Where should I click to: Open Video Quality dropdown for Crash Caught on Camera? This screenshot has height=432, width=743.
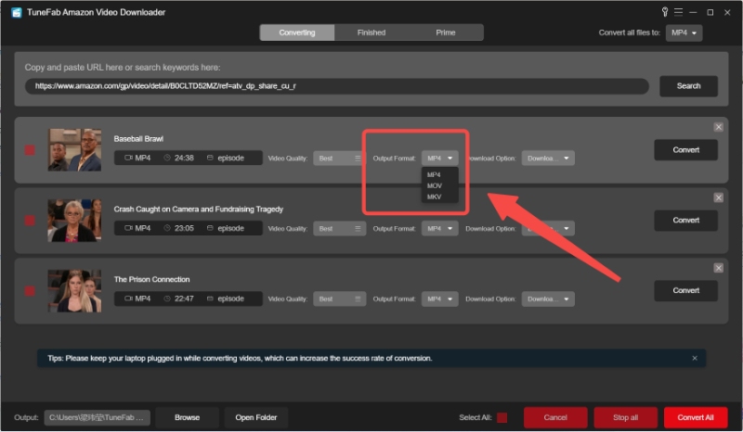point(339,229)
